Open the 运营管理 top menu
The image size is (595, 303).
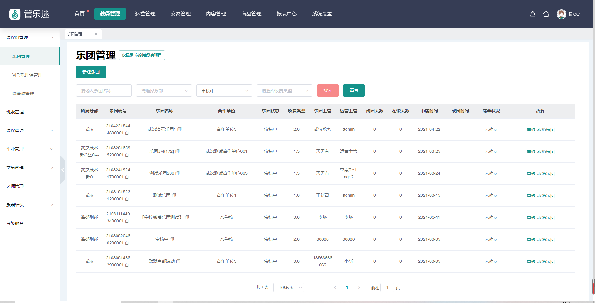145,14
